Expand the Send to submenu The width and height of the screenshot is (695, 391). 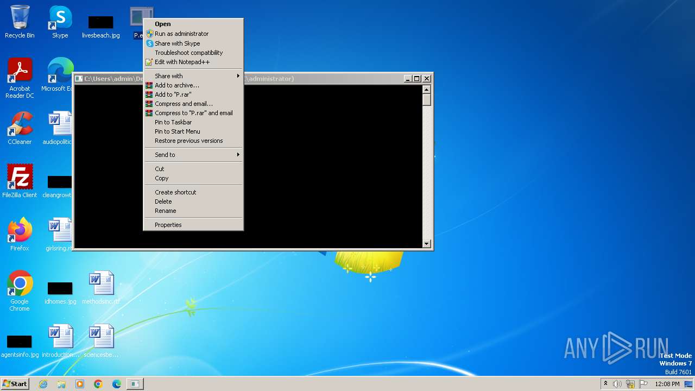(x=193, y=155)
